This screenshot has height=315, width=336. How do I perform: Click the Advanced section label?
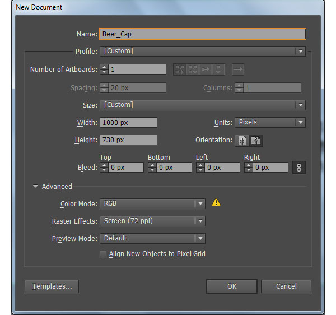click(57, 187)
